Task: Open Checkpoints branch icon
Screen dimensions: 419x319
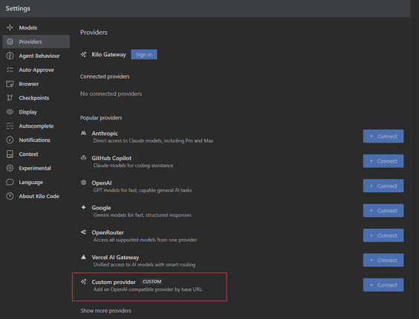Action: pyautogui.click(x=10, y=98)
